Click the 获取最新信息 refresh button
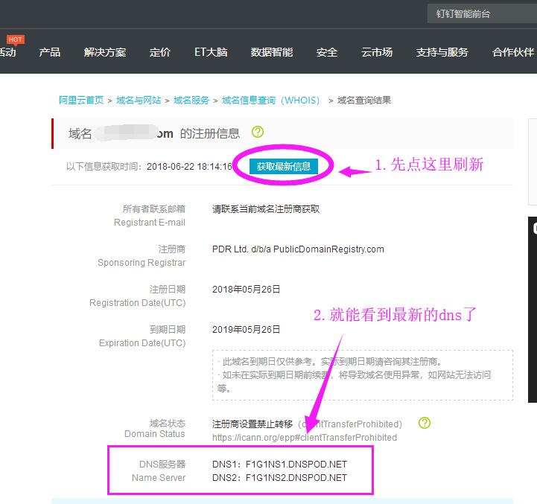 (284, 167)
